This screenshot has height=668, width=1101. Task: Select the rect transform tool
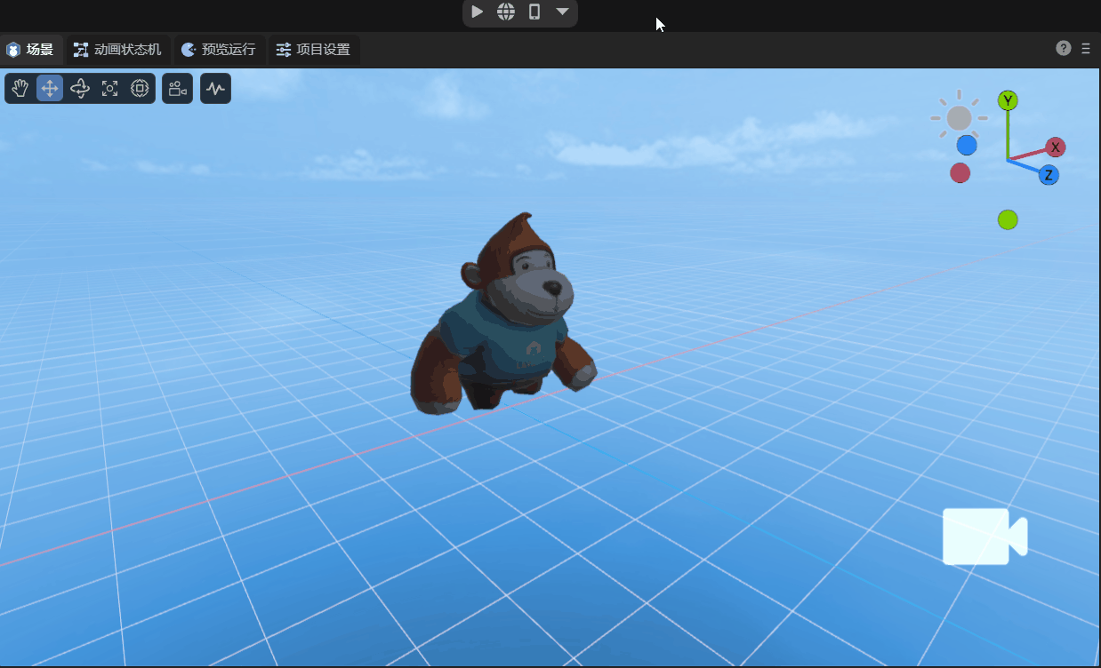point(140,88)
